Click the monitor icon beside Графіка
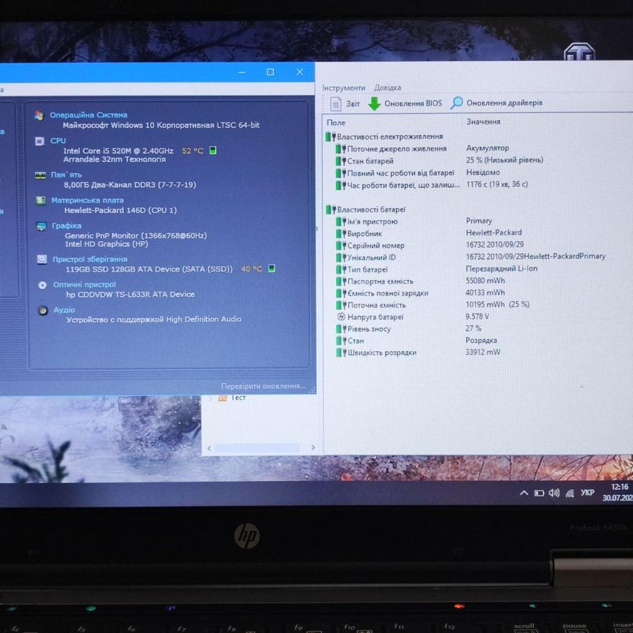 click(41, 226)
